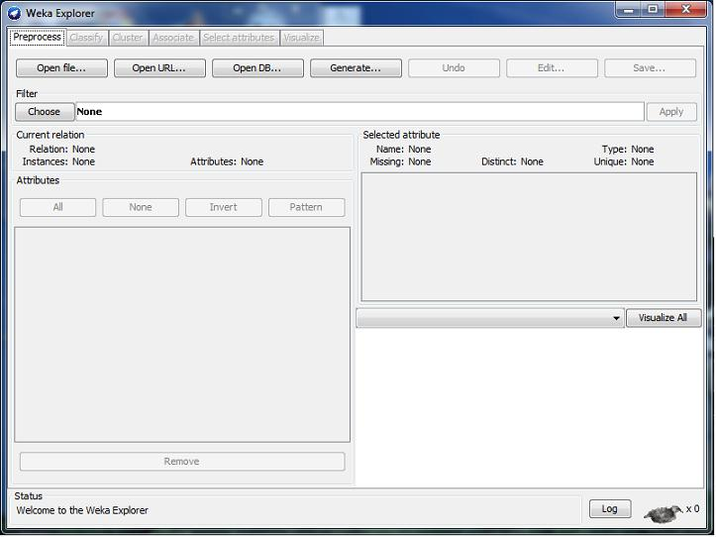Click the Visualize All button
The height and width of the screenshot is (537, 716).
click(x=664, y=318)
